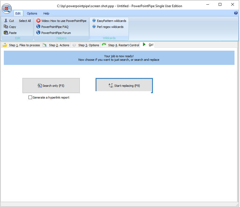
Task: Minimize the PowerPointPipe window
Action: pos(208,4)
